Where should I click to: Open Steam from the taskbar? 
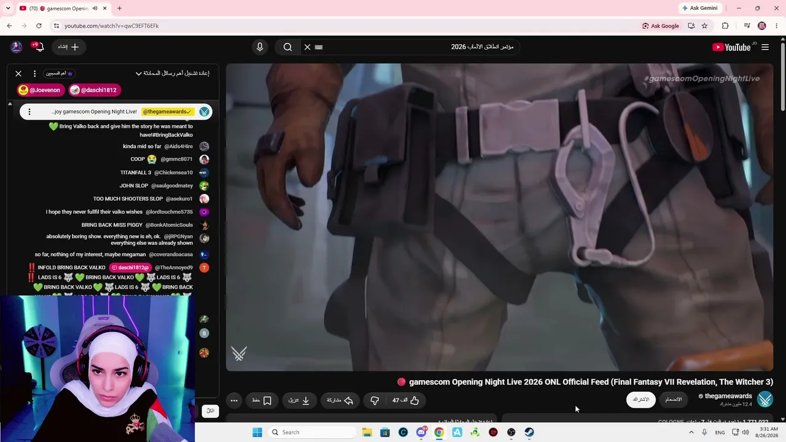(529, 432)
